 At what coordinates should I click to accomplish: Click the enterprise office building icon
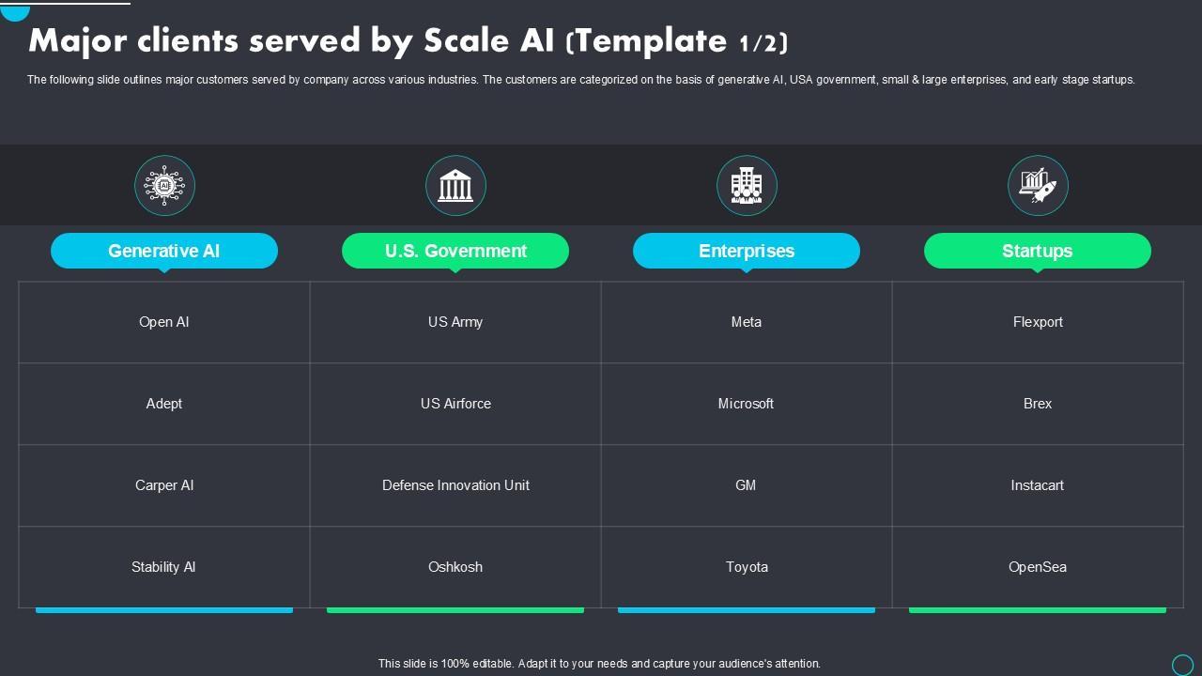coord(747,186)
